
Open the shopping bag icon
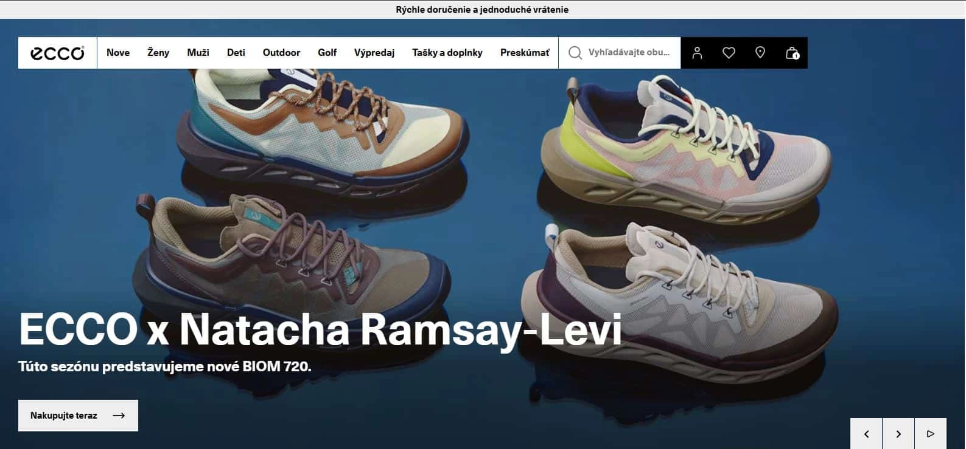pyautogui.click(x=792, y=53)
